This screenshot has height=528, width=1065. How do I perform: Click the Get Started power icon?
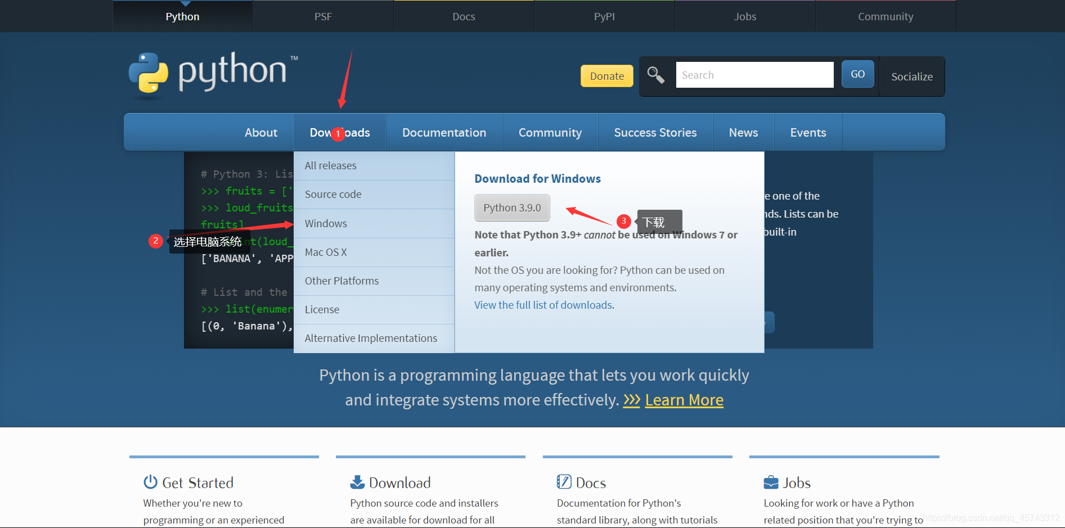[x=150, y=482]
